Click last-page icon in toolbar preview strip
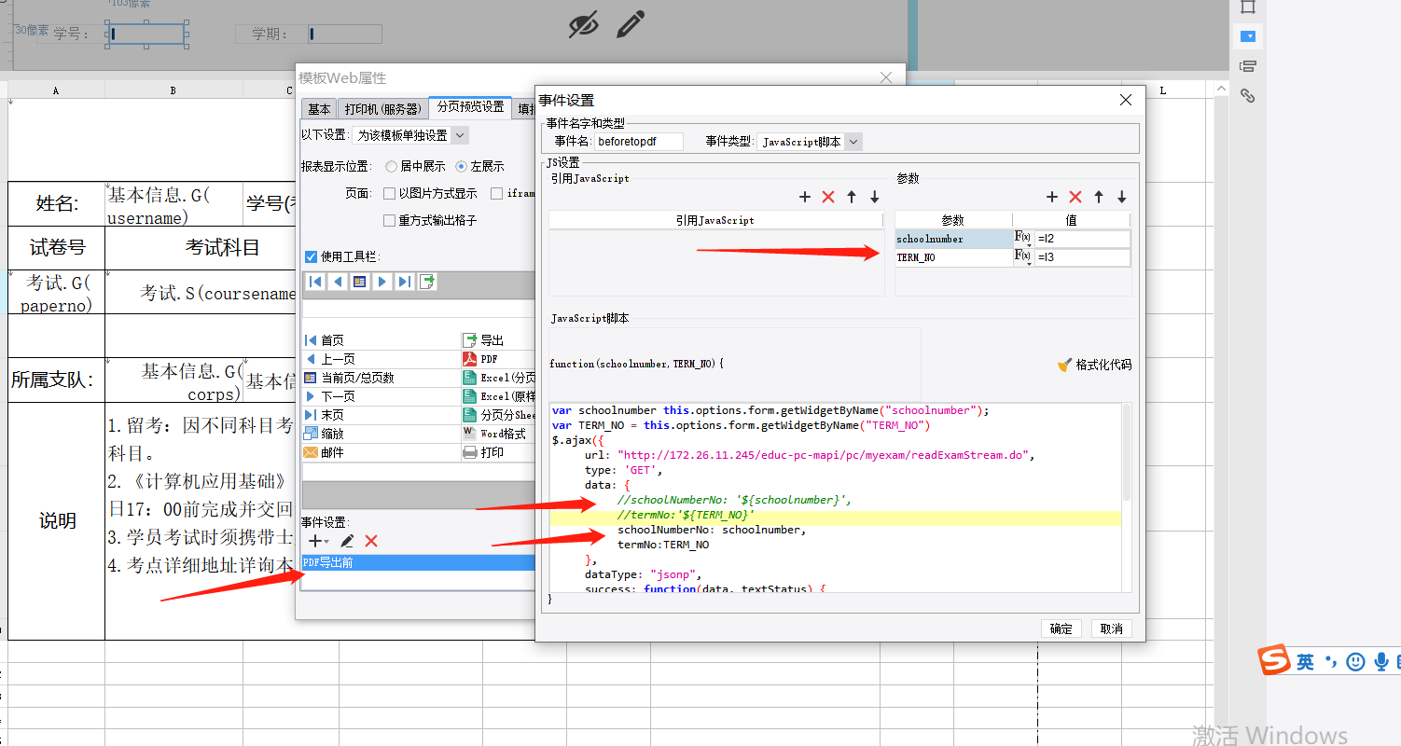This screenshot has width=1401, height=746. pos(405,282)
